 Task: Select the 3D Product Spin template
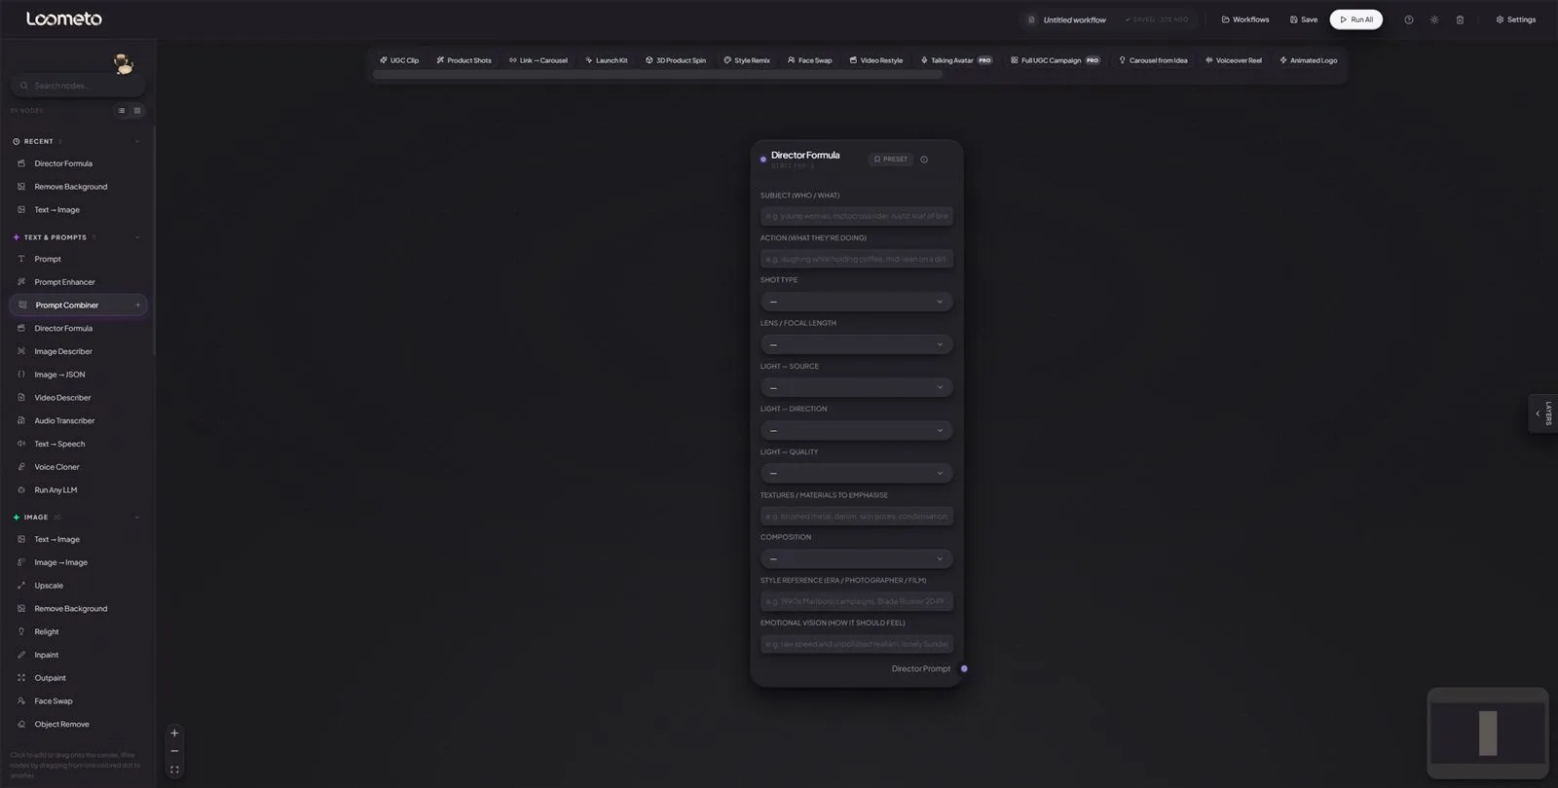coord(676,60)
